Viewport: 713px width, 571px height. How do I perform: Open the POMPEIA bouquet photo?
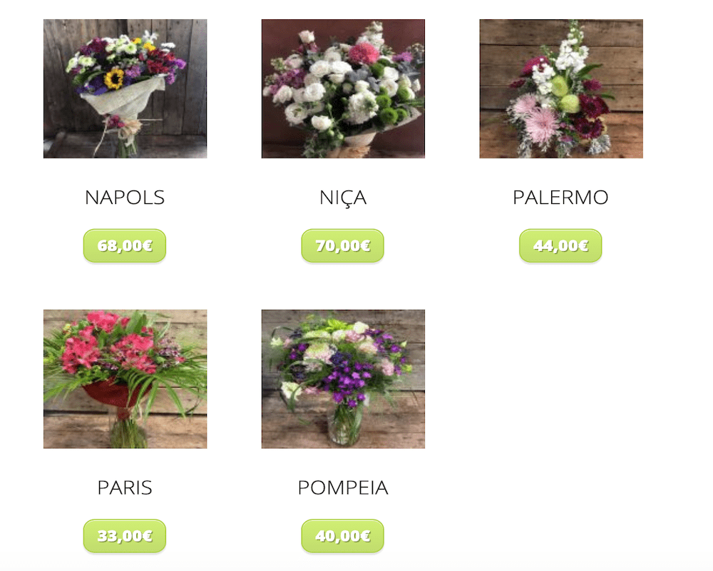pyautogui.click(x=344, y=379)
